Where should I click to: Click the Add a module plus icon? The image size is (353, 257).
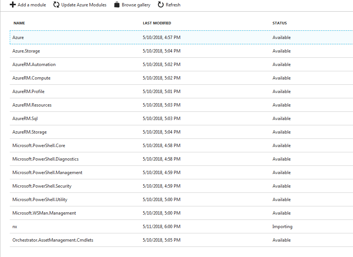point(12,5)
